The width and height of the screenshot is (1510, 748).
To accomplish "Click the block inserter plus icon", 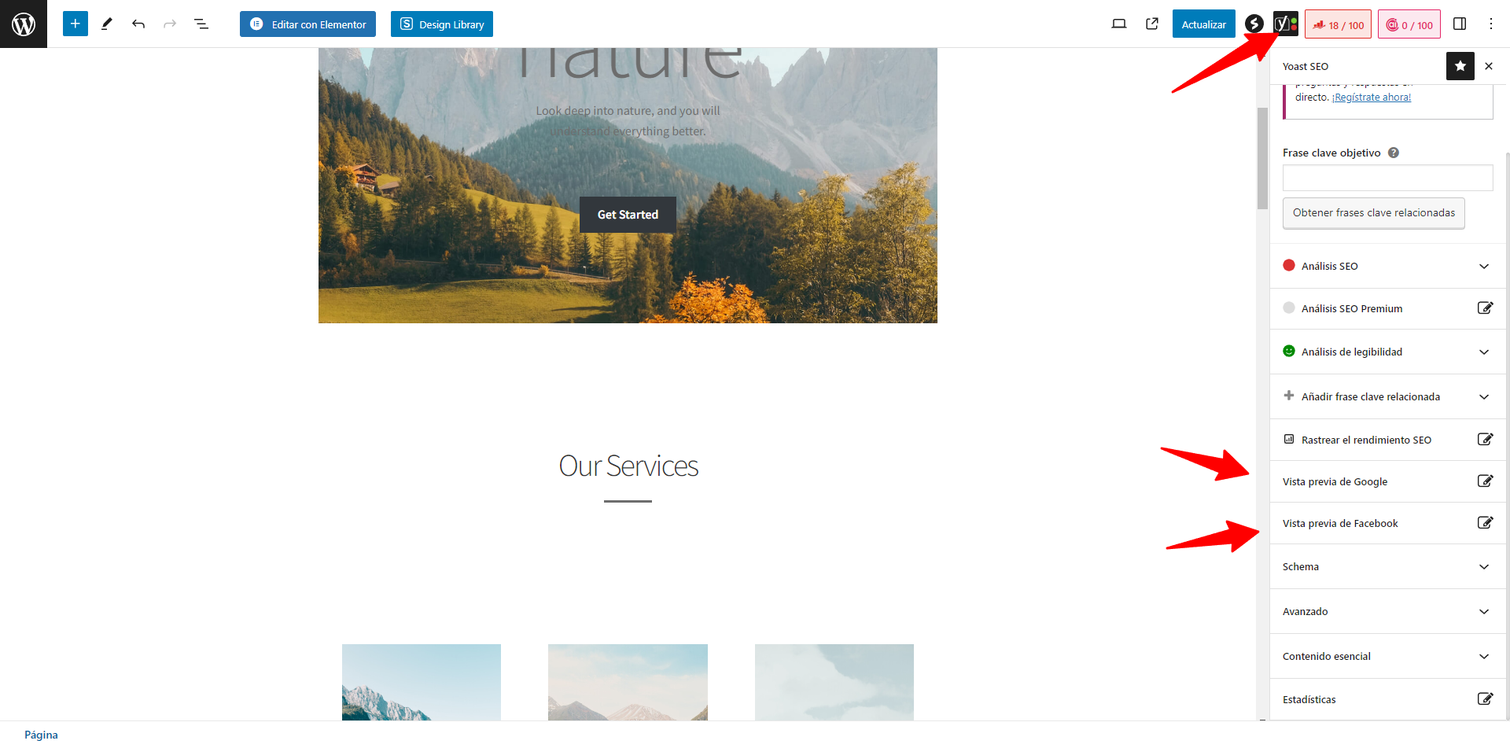I will click(x=75, y=24).
